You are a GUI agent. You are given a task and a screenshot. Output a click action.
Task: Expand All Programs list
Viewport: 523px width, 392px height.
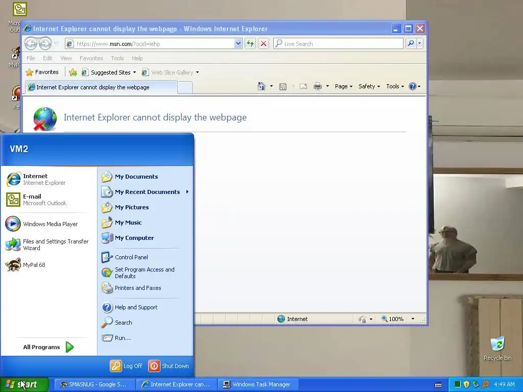49,347
